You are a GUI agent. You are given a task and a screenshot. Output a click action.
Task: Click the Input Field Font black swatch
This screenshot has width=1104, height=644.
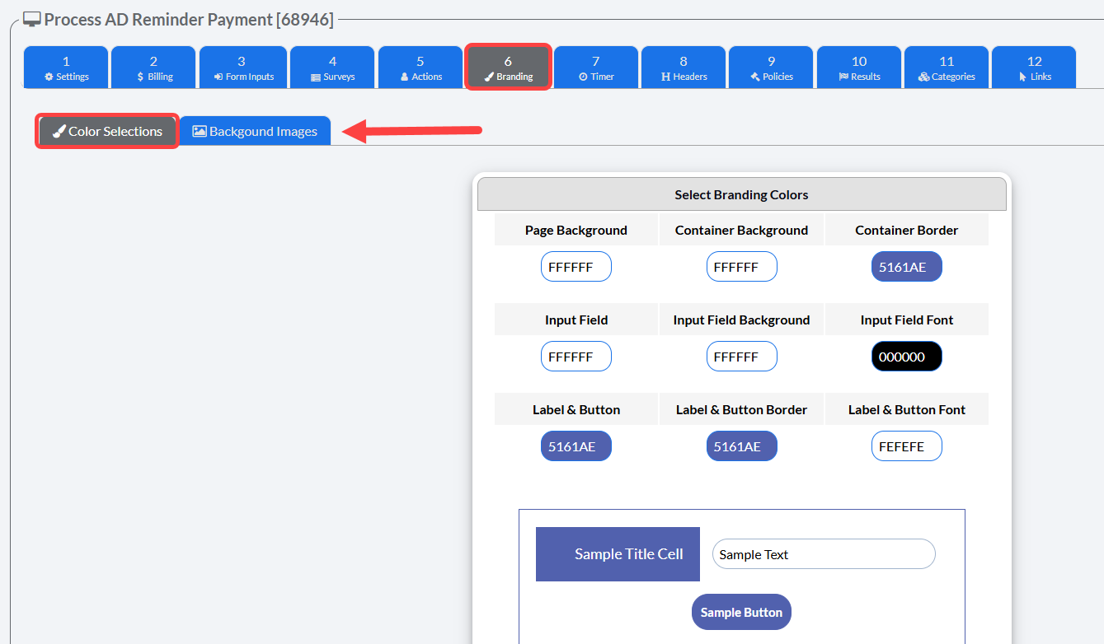point(907,357)
